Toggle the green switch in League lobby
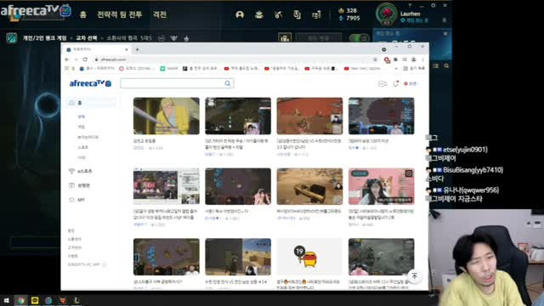 (x=359, y=37)
